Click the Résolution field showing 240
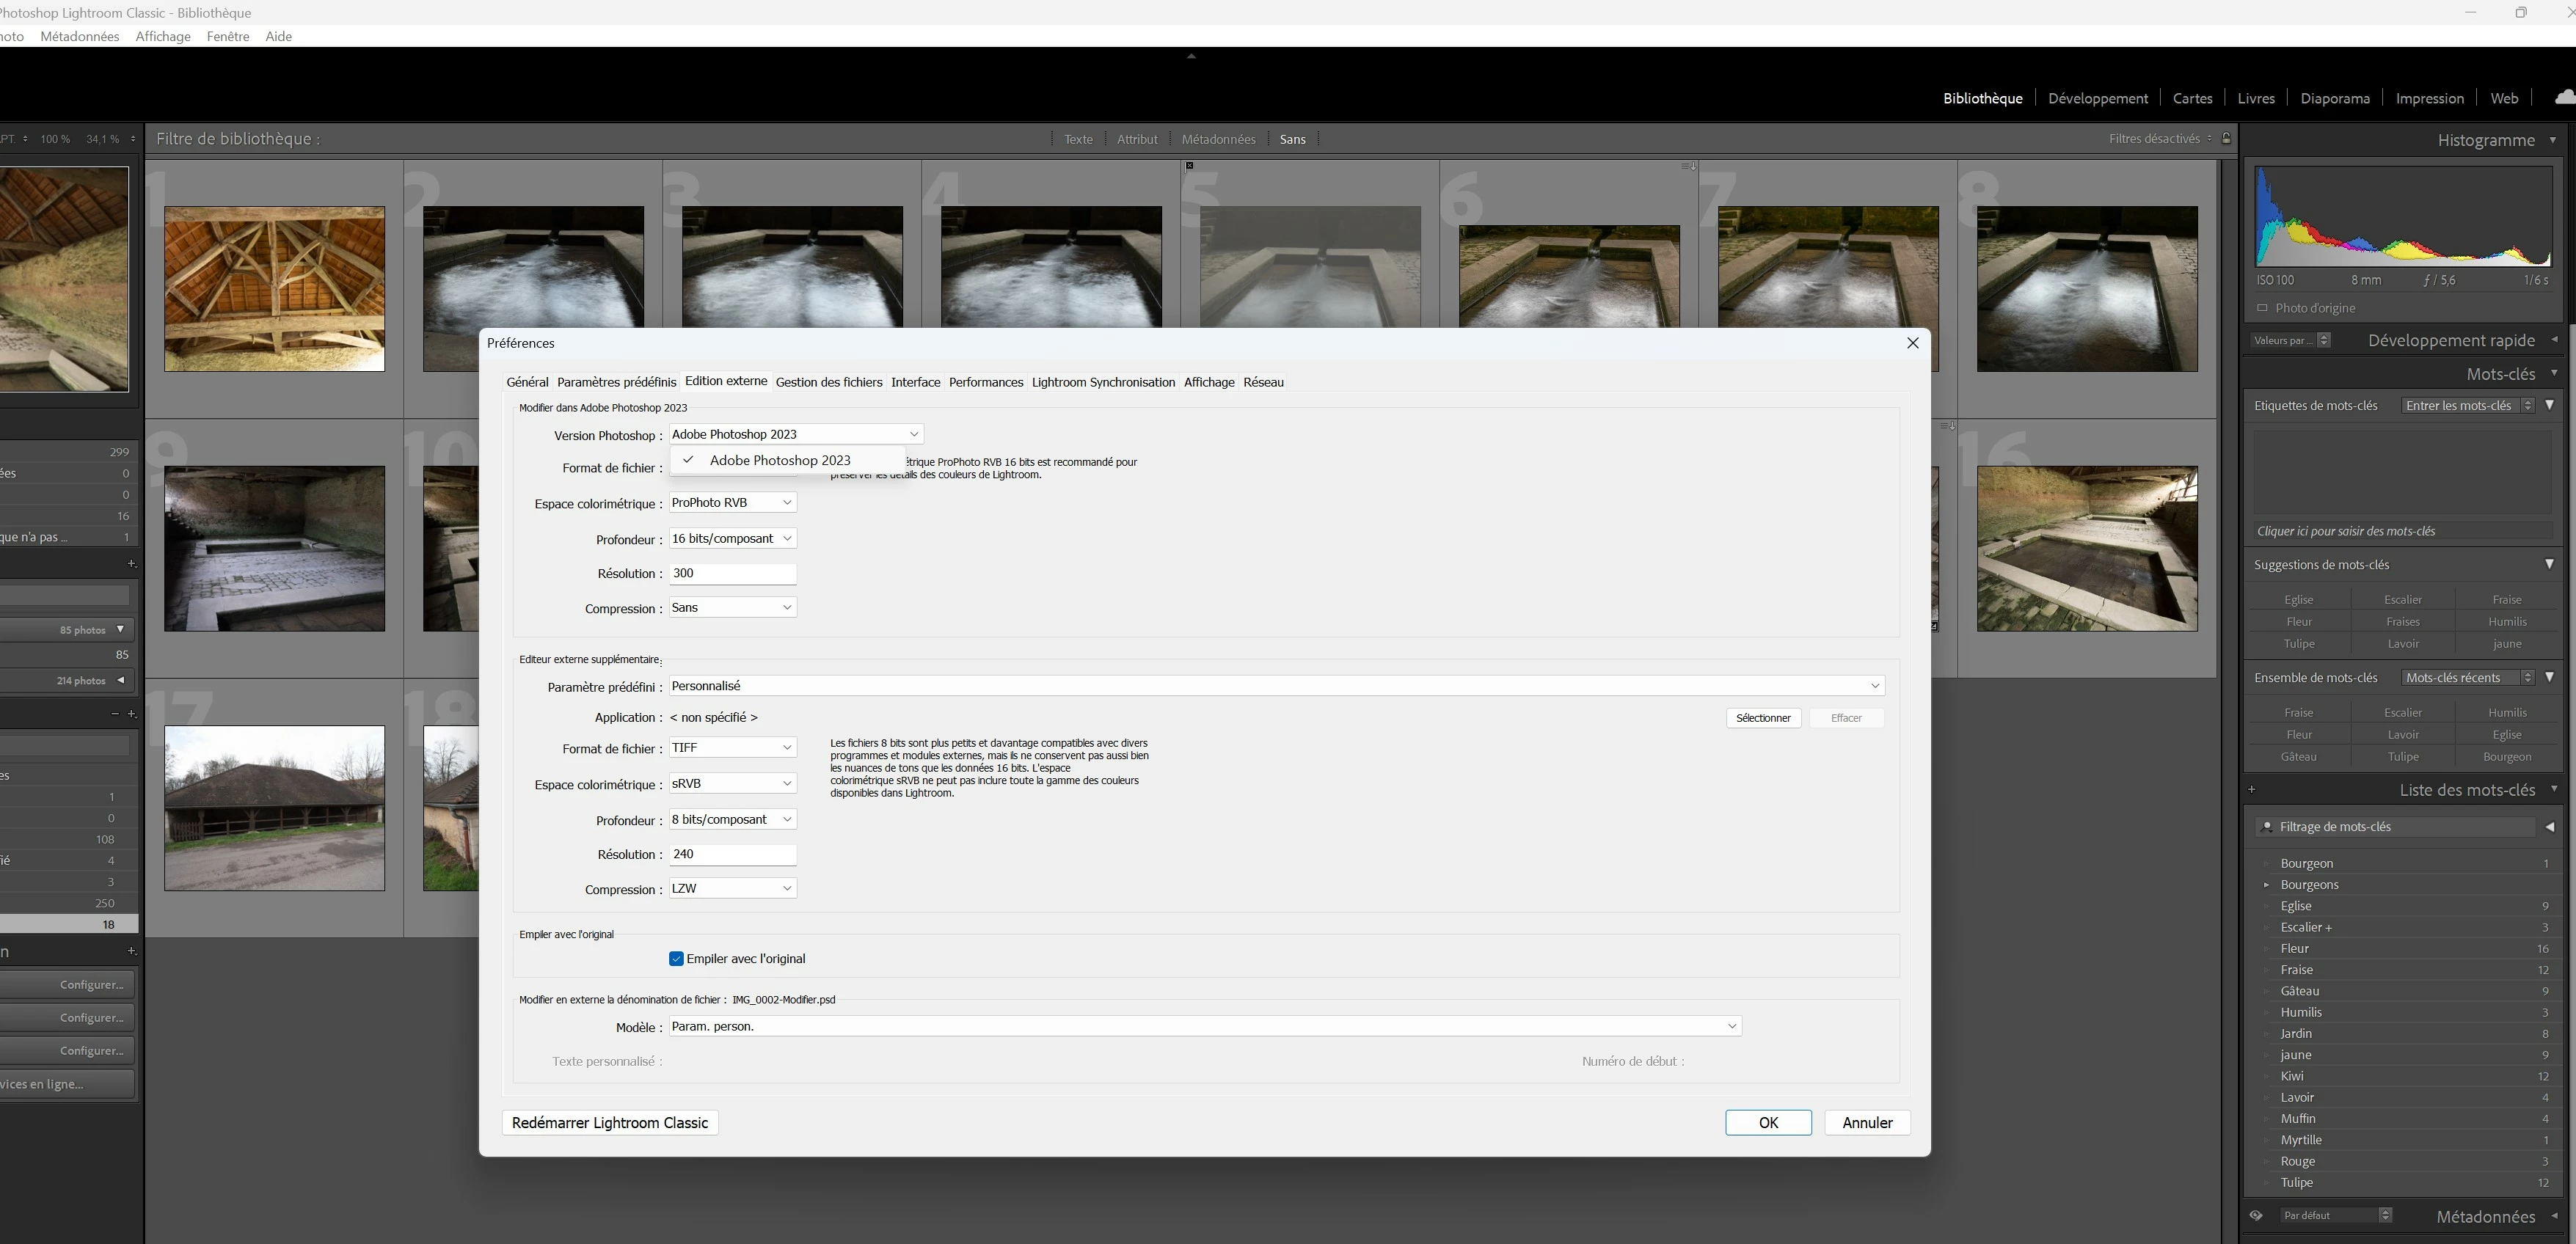Screen dimensions: 2576x1244 [732, 854]
